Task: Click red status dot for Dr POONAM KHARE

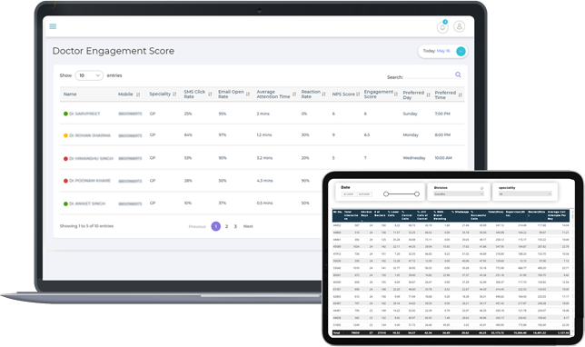Action: (x=65, y=181)
